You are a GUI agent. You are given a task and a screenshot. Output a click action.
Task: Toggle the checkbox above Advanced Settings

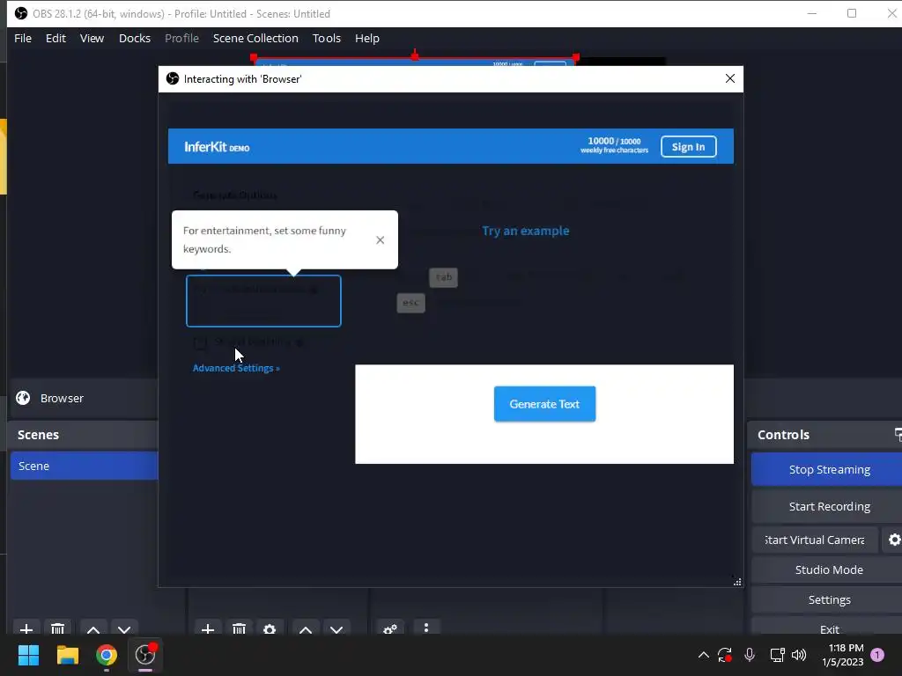[x=200, y=343]
